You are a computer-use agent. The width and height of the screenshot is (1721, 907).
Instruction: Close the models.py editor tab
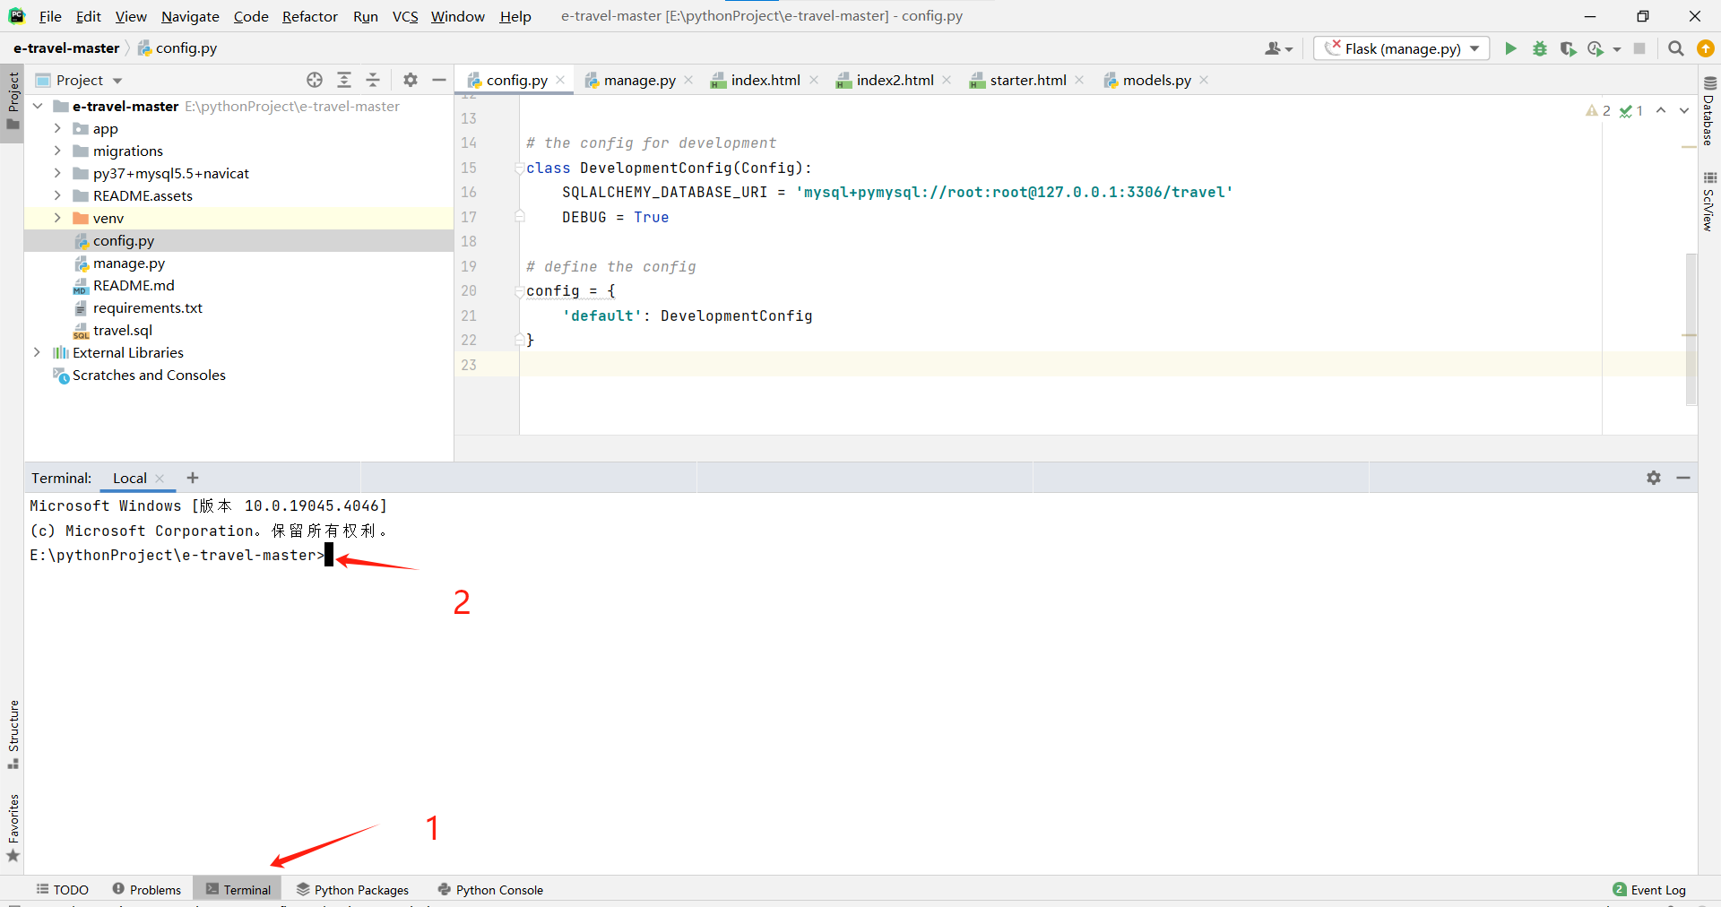click(x=1204, y=80)
